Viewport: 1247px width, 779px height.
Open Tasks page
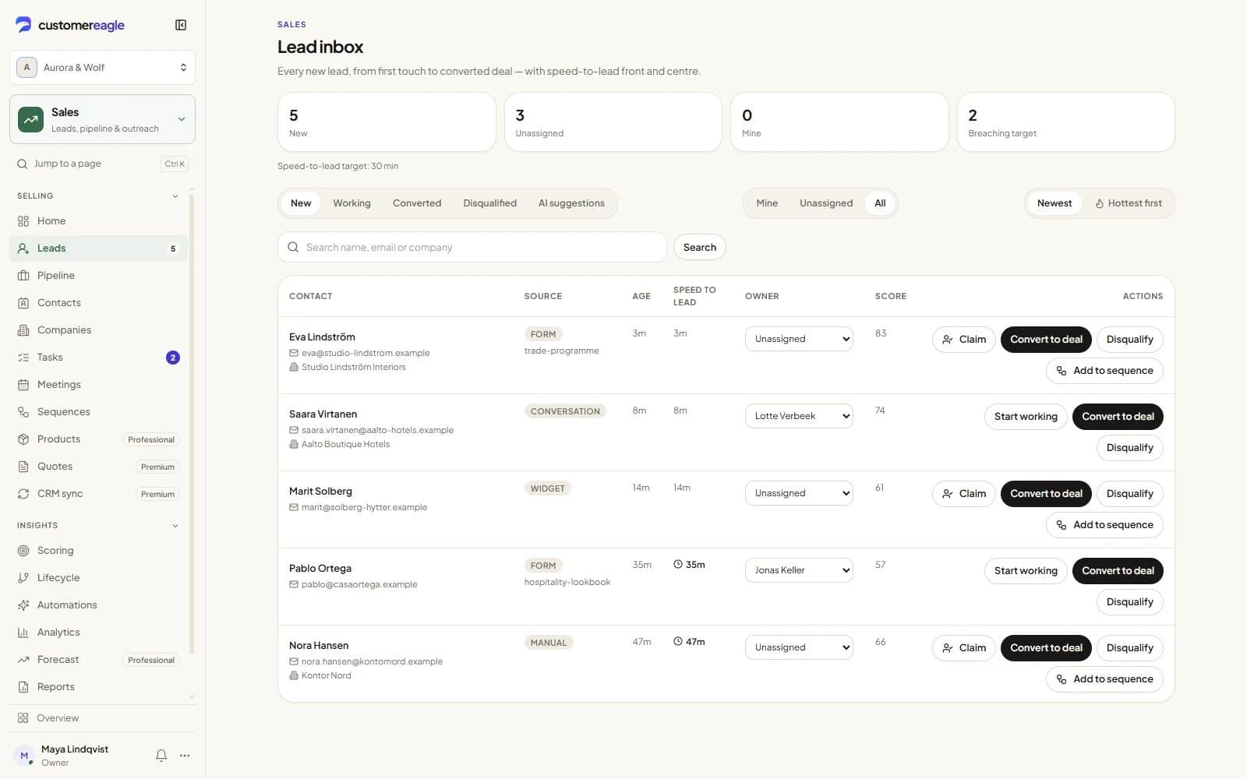[99, 358]
